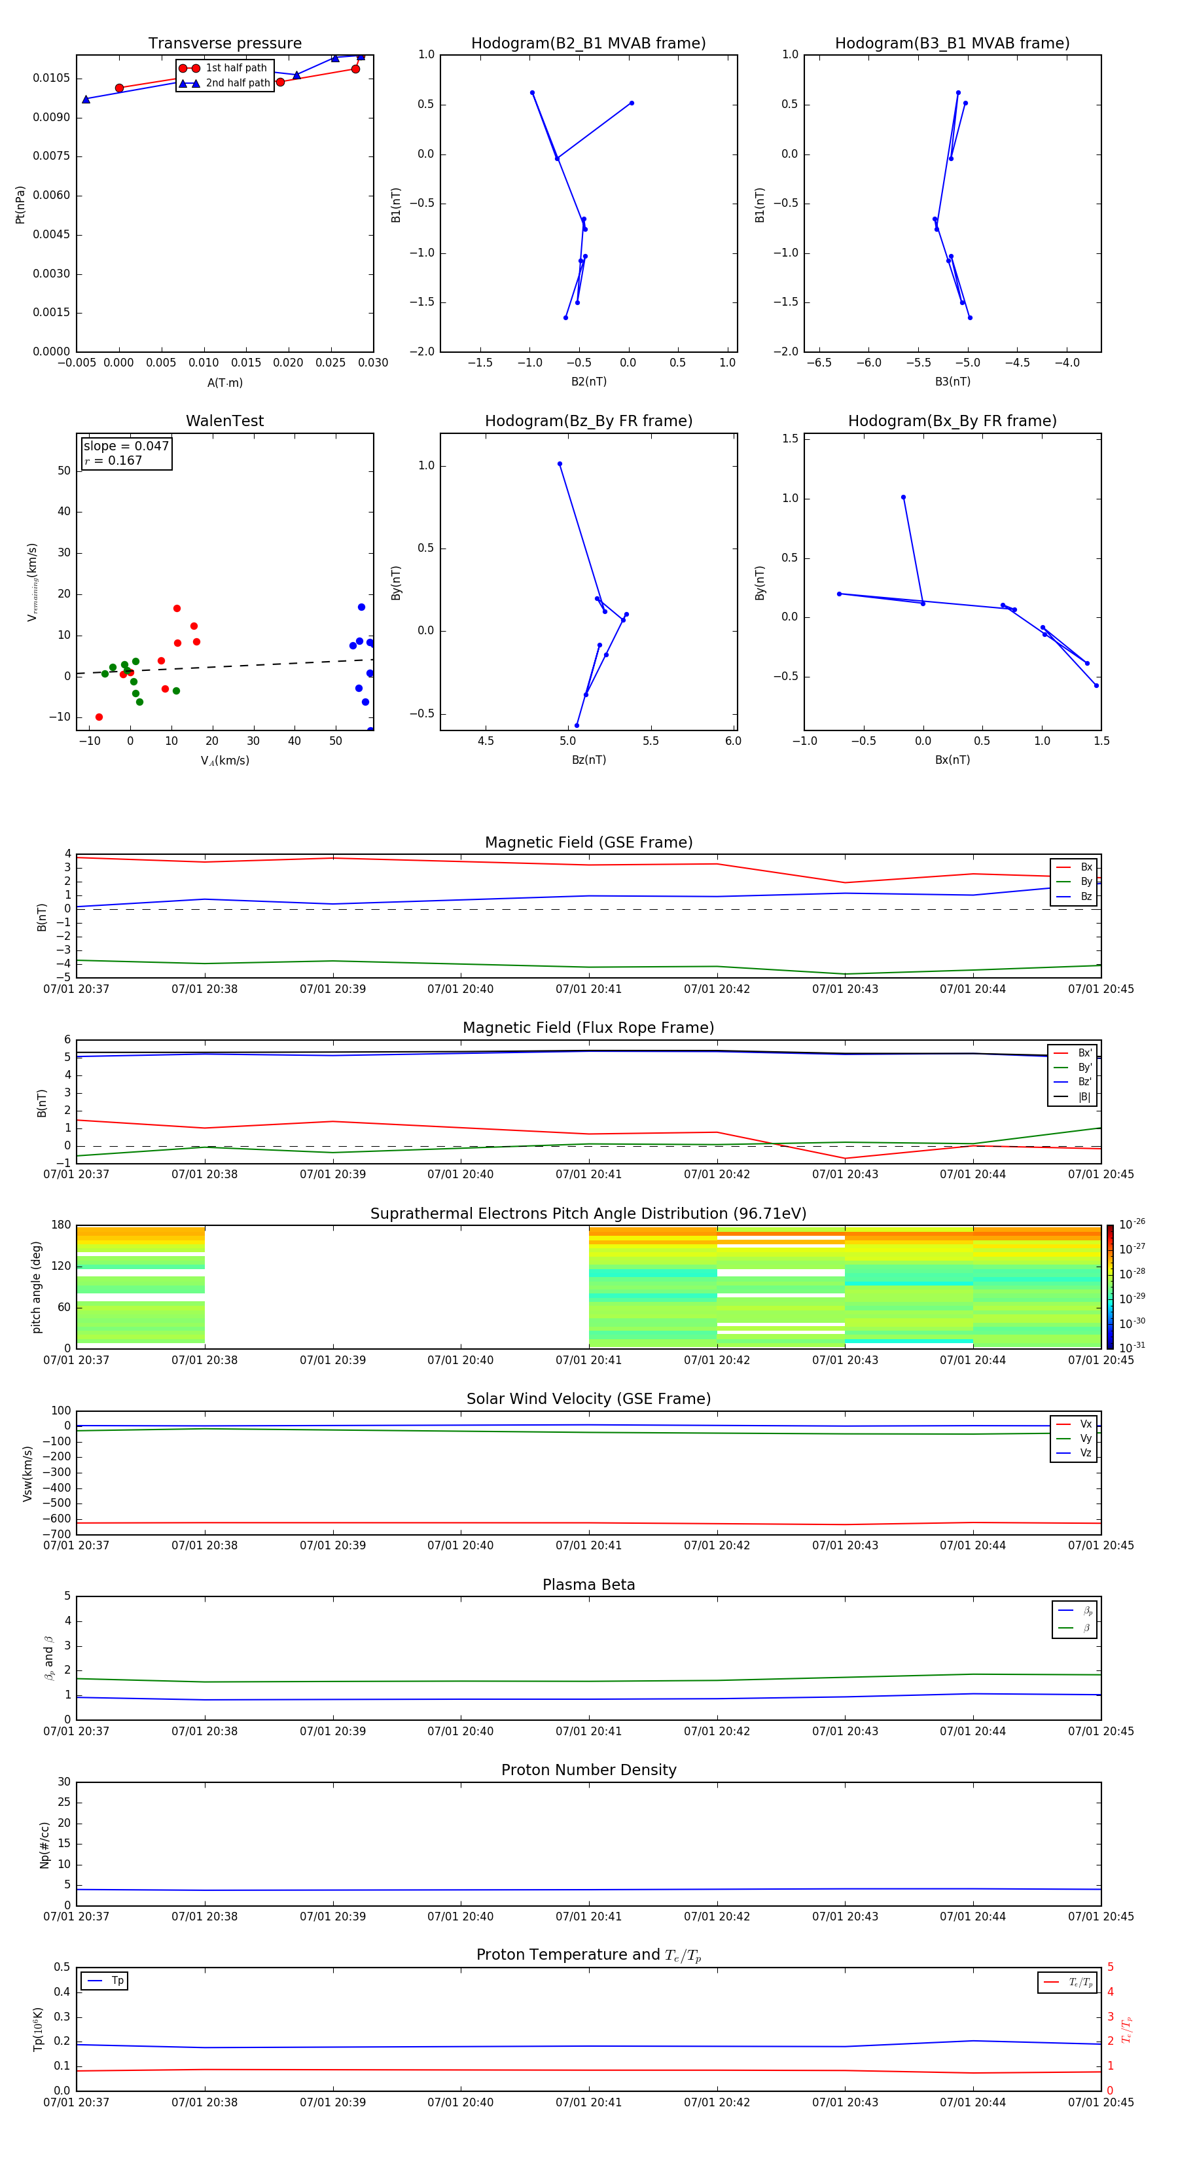1178x2160 pixels.
Task: Click the '2nd half path' legend entry
Action: [224, 83]
